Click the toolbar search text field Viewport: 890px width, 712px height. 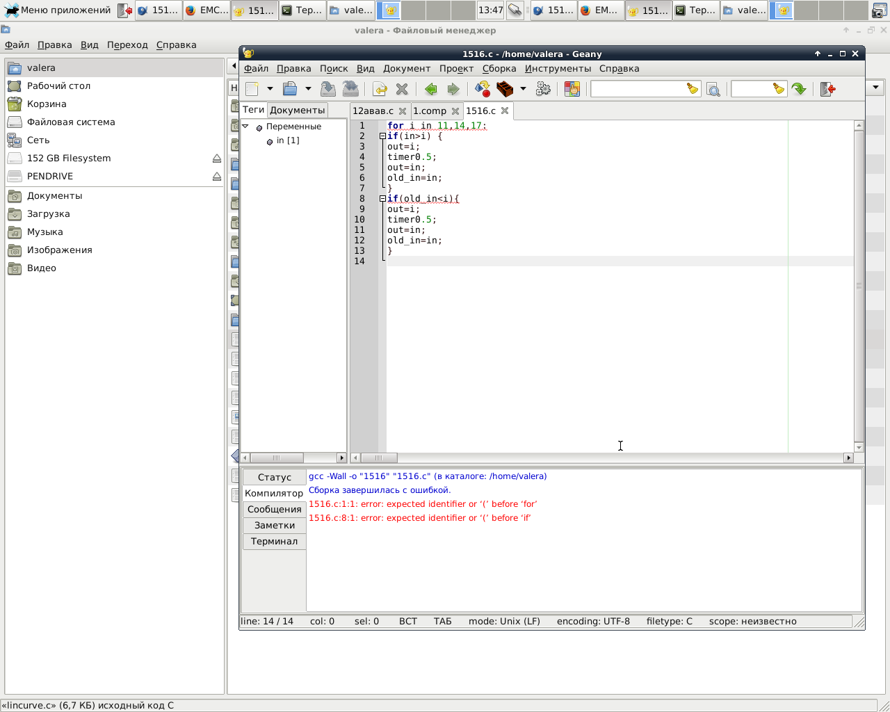click(x=638, y=89)
